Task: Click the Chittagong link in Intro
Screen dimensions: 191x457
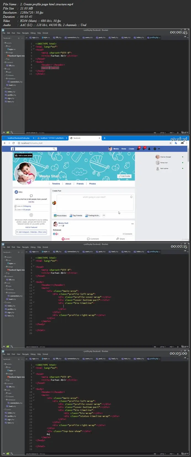Action: pos(27,206)
